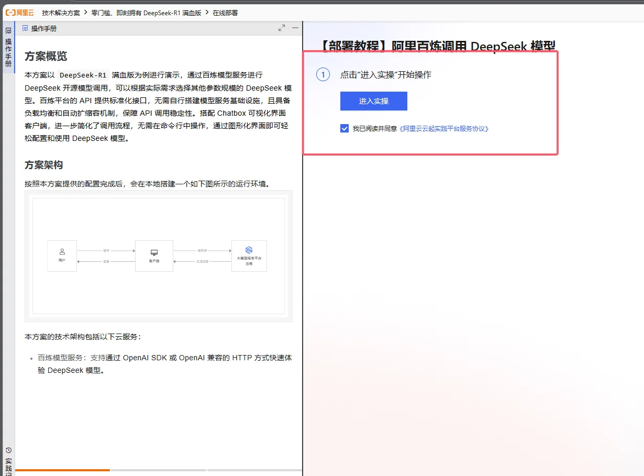Click the 操作手册 panel header title
Image resolution: width=644 pixels, height=476 pixels.
pyautogui.click(x=44, y=28)
